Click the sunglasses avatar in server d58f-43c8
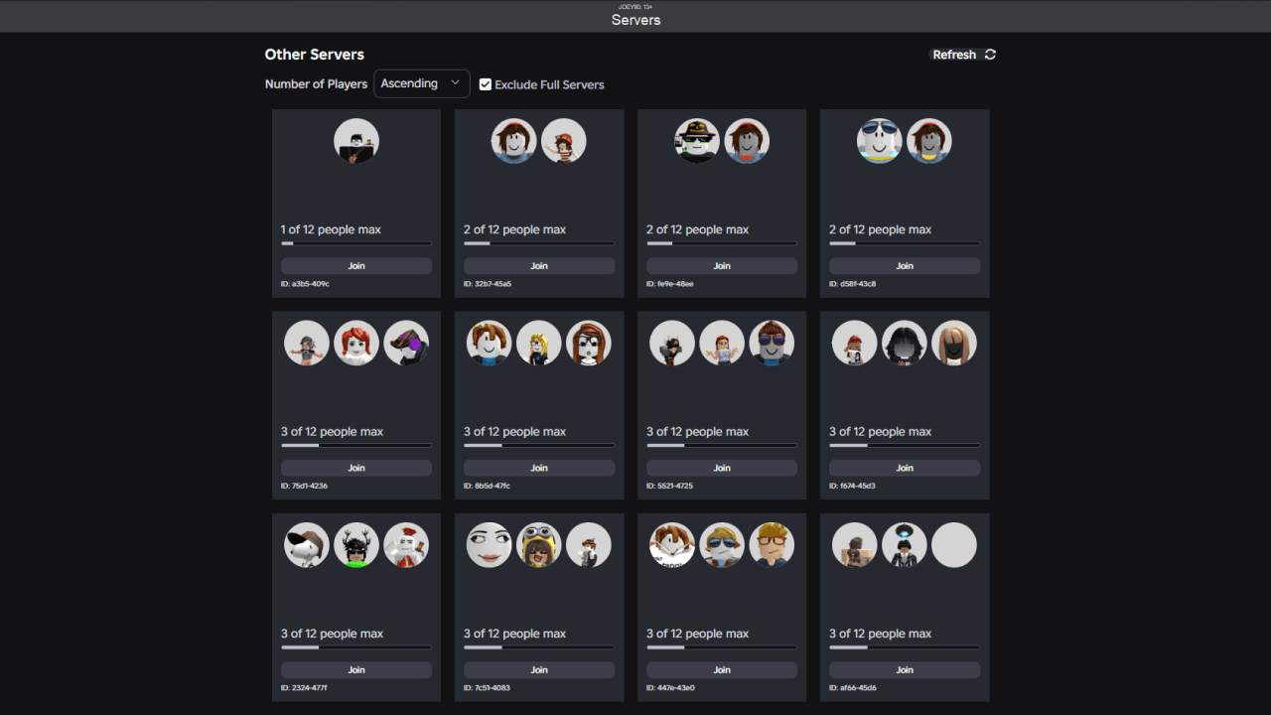1271x715 pixels. [x=880, y=142]
